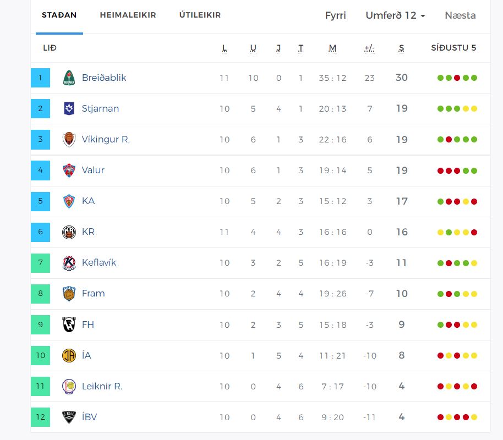The width and height of the screenshot is (503, 440).
Task: Click the KR club logo
Action: pyautogui.click(x=69, y=232)
